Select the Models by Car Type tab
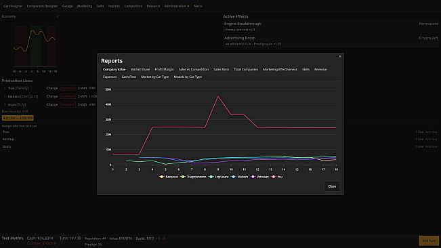The image size is (441, 248). click(188, 77)
